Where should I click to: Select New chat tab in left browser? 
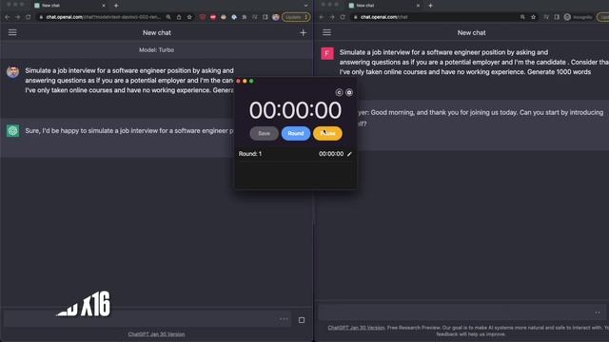click(x=69, y=6)
